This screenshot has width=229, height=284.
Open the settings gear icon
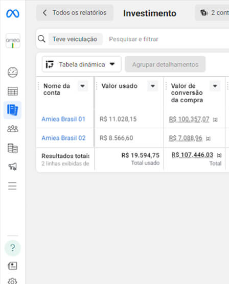12,281
